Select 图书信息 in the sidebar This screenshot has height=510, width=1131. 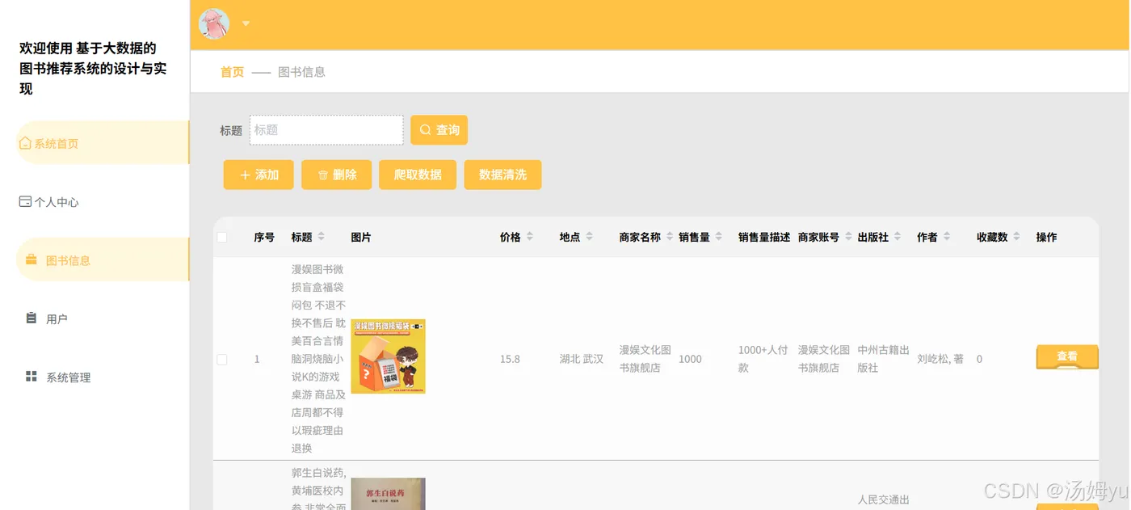tap(103, 260)
